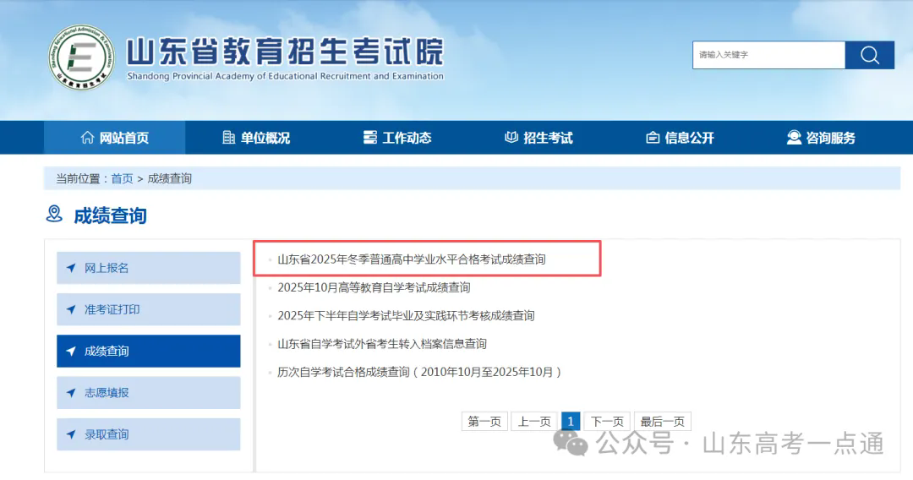Click the 关键字 search input field
This screenshot has height=480, width=913.
point(768,55)
